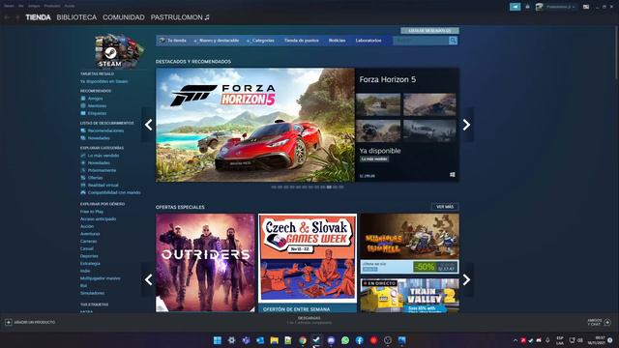
Task: Expand the Categorías store menu
Action: (x=260, y=41)
